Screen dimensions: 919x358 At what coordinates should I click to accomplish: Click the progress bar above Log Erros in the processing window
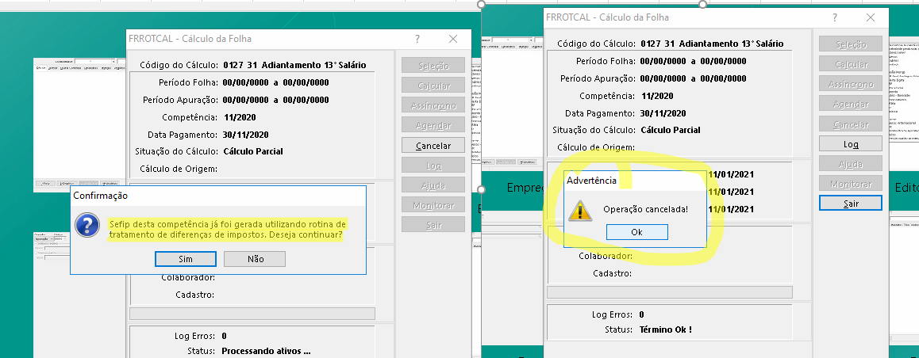(x=252, y=314)
